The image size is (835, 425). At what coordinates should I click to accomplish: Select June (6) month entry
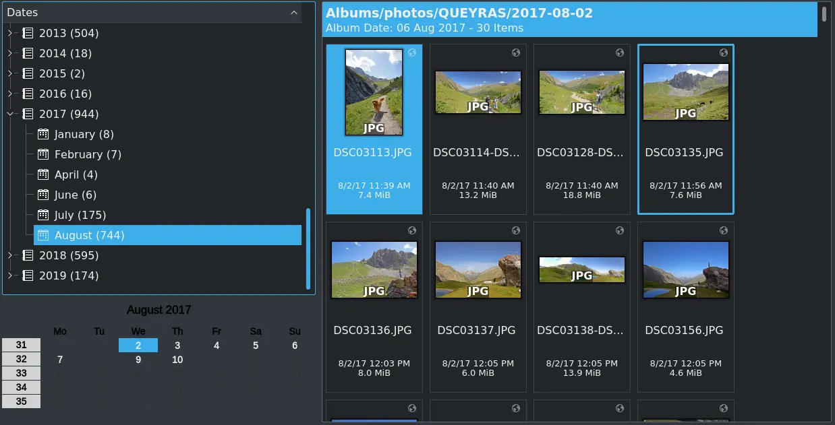pyautogui.click(x=75, y=195)
